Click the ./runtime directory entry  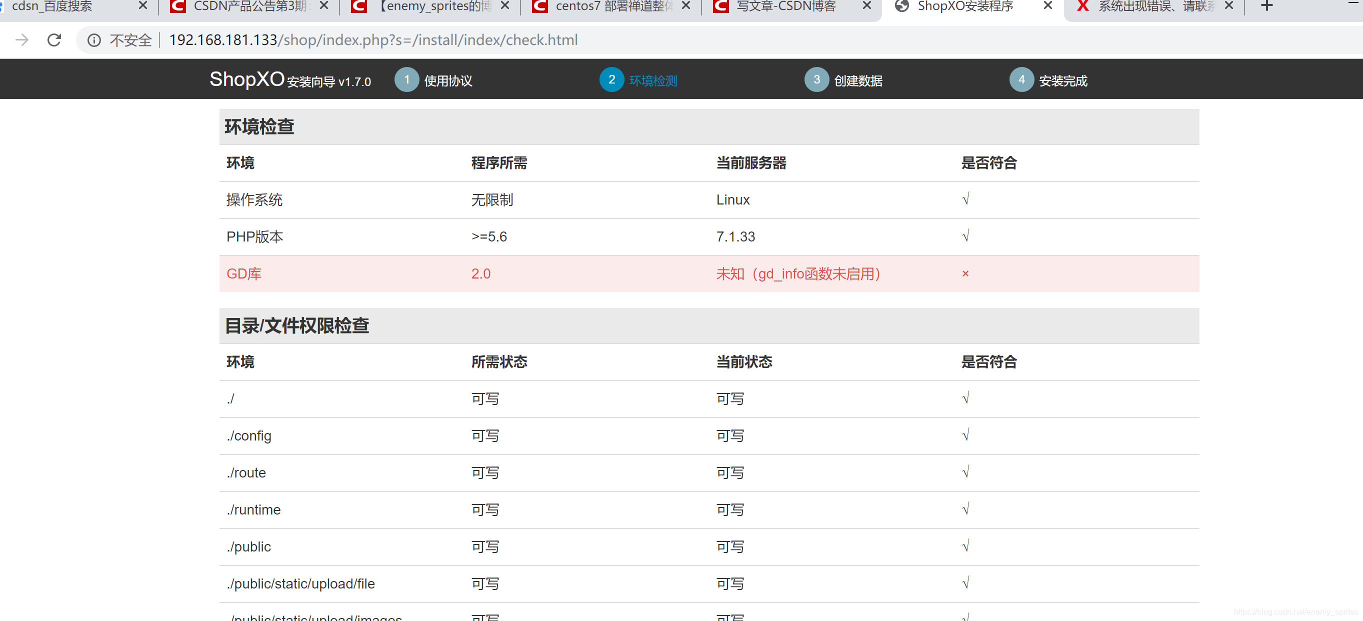coord(253,510)
